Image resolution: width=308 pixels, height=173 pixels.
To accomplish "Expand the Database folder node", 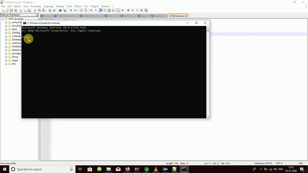I will pos(6,39).
